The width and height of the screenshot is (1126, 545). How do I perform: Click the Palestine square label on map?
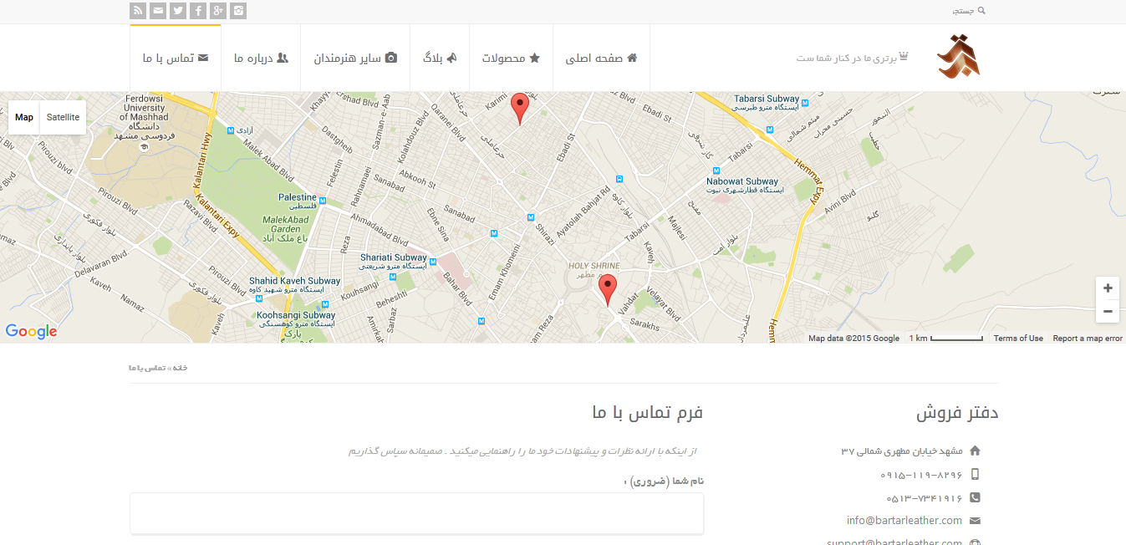(298, 201)
